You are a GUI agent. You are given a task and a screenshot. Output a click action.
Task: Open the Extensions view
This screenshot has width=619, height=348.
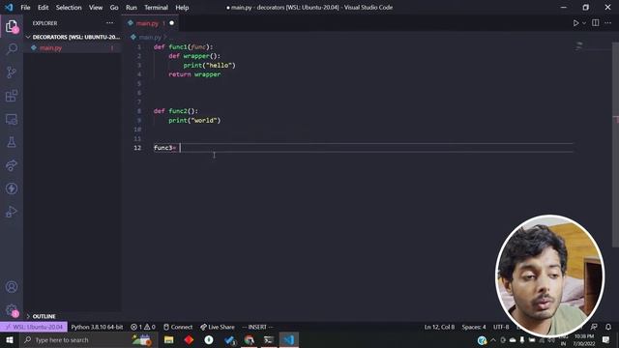coord(12,96)
